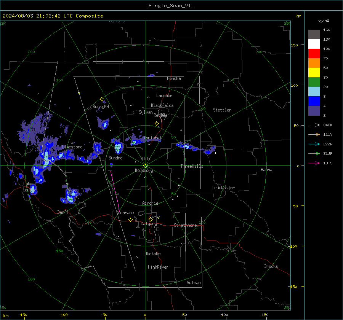Click the Single_Scan_VIL title text
Viewport: 343px width, 320px height.
pyautogui.click(x=171, y=6)
